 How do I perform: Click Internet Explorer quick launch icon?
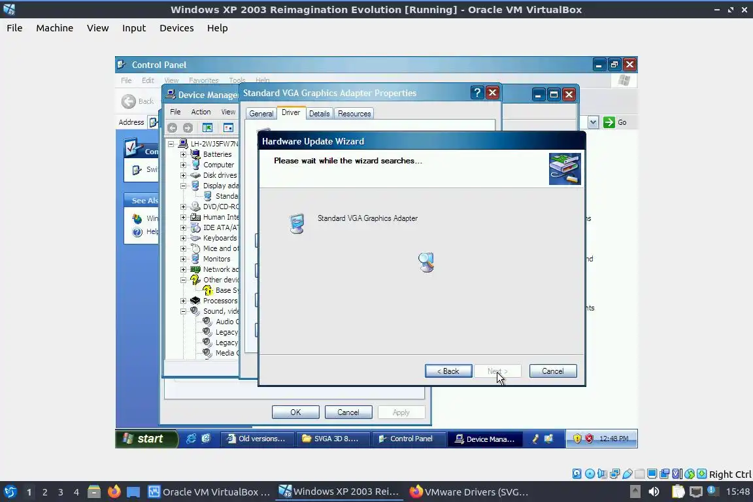(x=191, y=439)
